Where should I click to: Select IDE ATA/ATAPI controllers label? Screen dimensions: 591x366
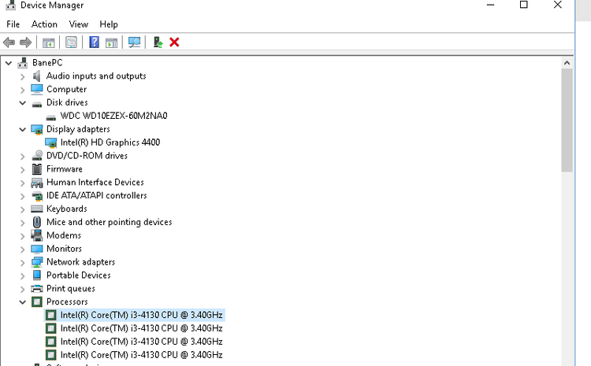click(x=96, y=195)
